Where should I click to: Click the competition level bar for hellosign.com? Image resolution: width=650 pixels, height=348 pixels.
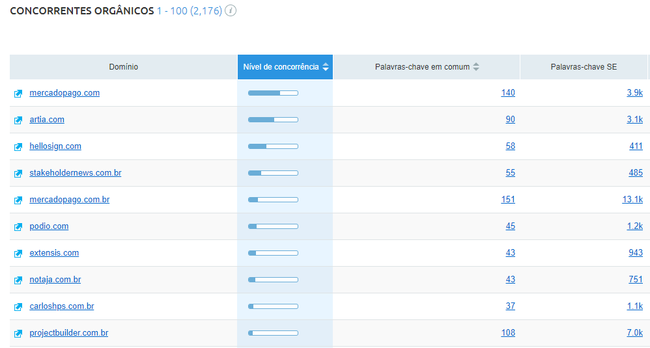point(273,146)
